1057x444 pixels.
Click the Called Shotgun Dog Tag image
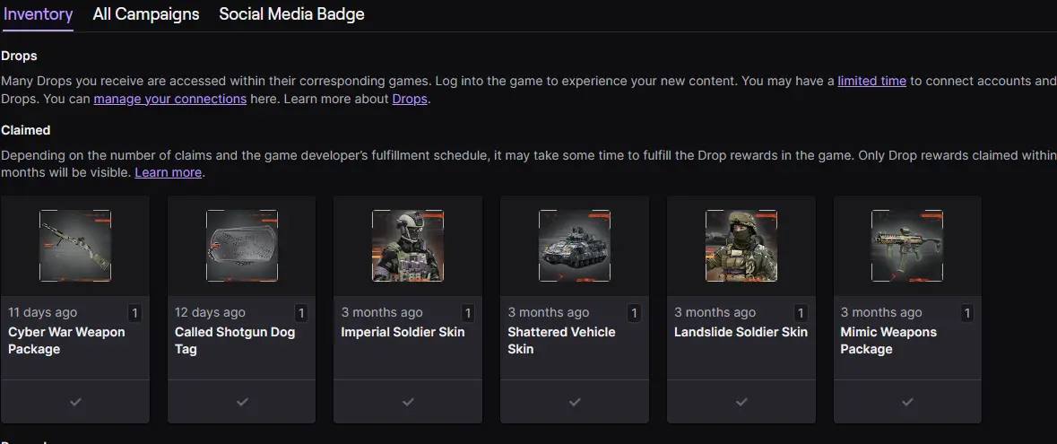click(x=242, y=246)
